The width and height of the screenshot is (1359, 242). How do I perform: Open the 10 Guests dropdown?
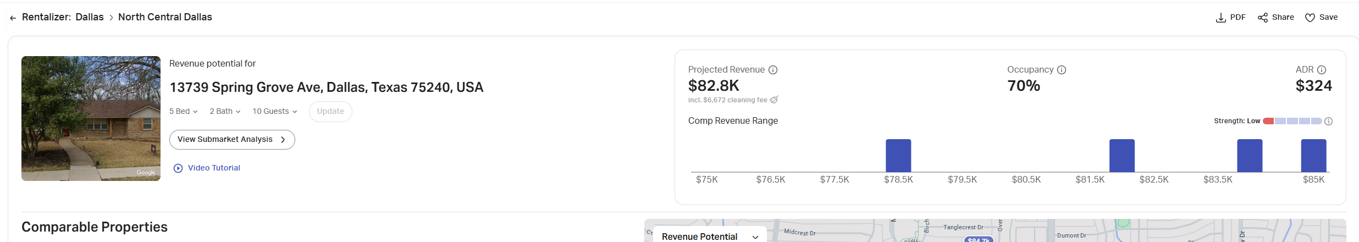point(274,112)
